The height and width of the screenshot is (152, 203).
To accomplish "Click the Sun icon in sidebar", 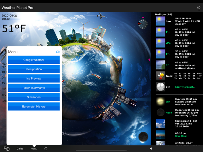I will click(160, 102).
